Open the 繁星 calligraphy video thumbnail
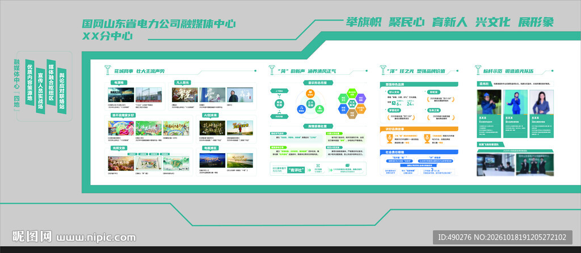 [184, 95]
